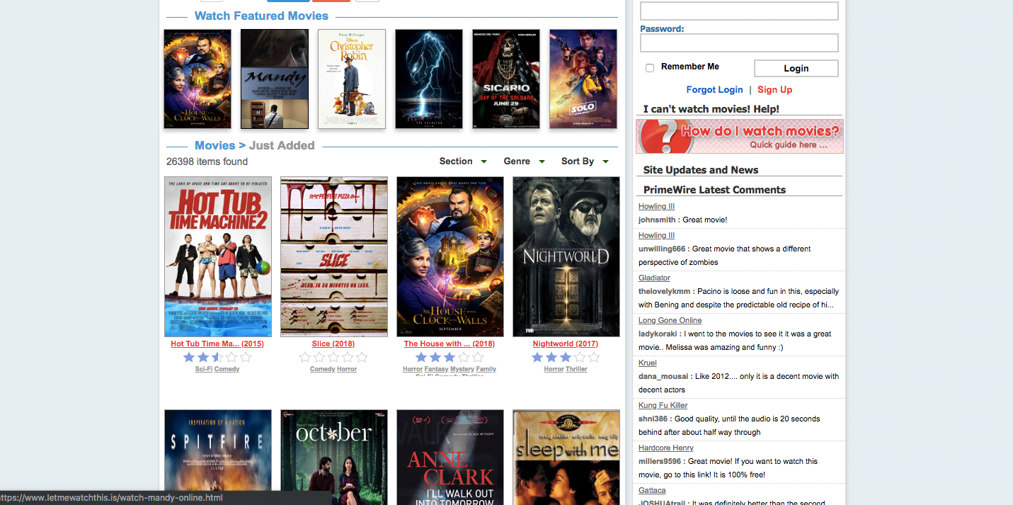Open featured House with a Clock poster
Viewport: 1013px width, 505px height.
pyautogui.click(x=198, y=79)
